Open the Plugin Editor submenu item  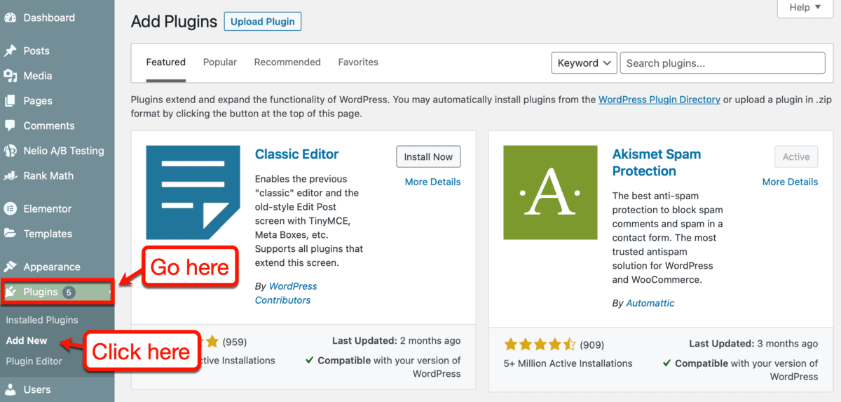tap(34, 361)
